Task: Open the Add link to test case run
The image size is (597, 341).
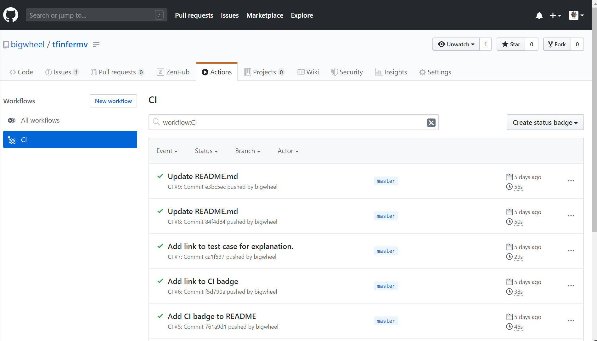Action: click(x=230, y=246)
